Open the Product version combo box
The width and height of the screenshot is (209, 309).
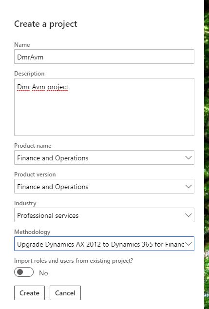(x=104, y=186)
